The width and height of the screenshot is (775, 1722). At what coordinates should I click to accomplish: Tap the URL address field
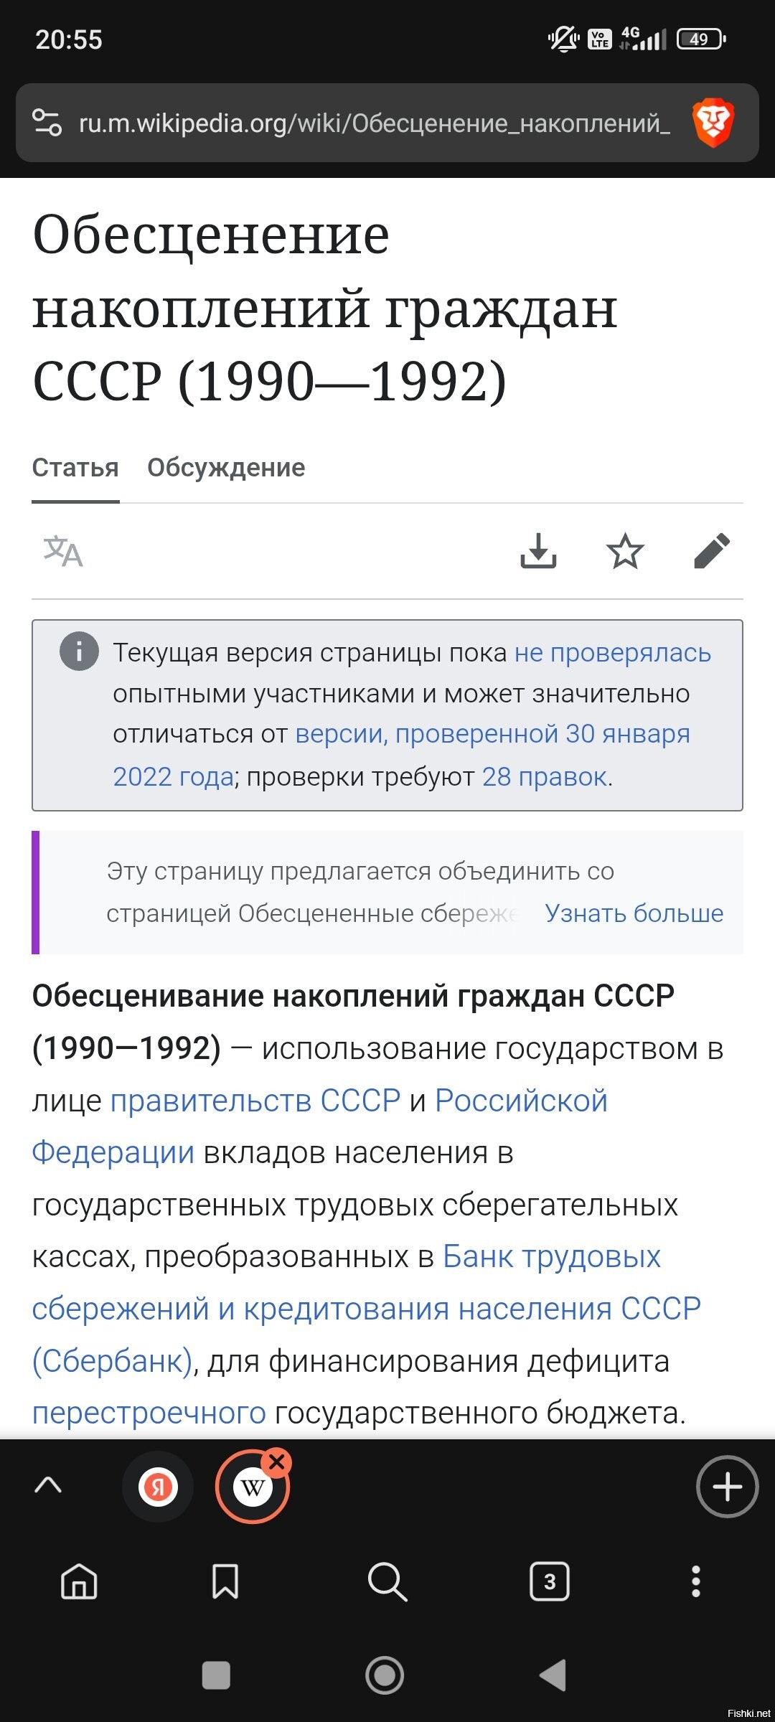pyautogui.click(x=375, y=123)
